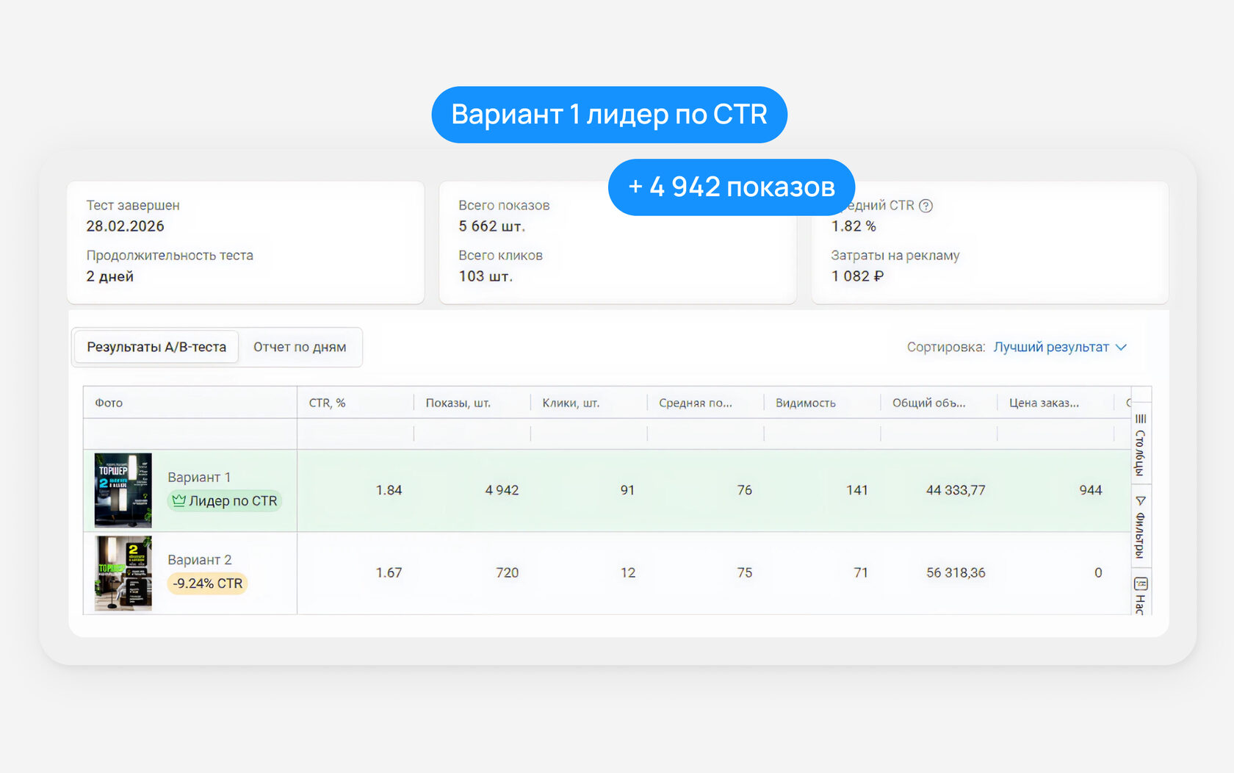Expand the Лучший результат sorting dropdown

1051,347
